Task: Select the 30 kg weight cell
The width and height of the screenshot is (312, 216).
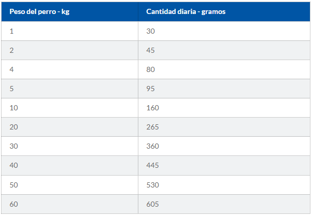Action: (69, 146)
